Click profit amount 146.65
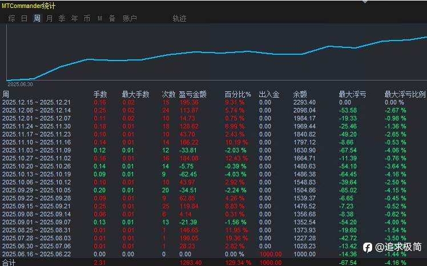The image size is (427, 266). [x=189, y=230]
